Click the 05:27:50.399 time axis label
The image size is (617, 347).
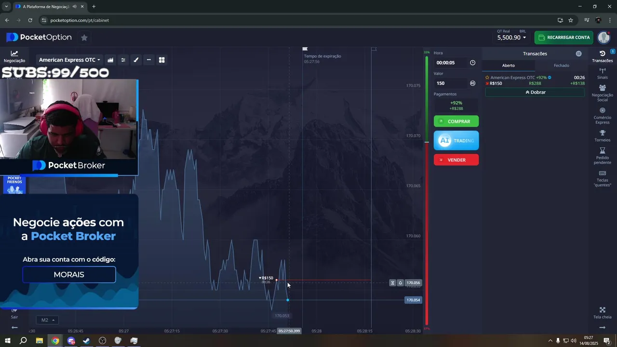(289, 331)
